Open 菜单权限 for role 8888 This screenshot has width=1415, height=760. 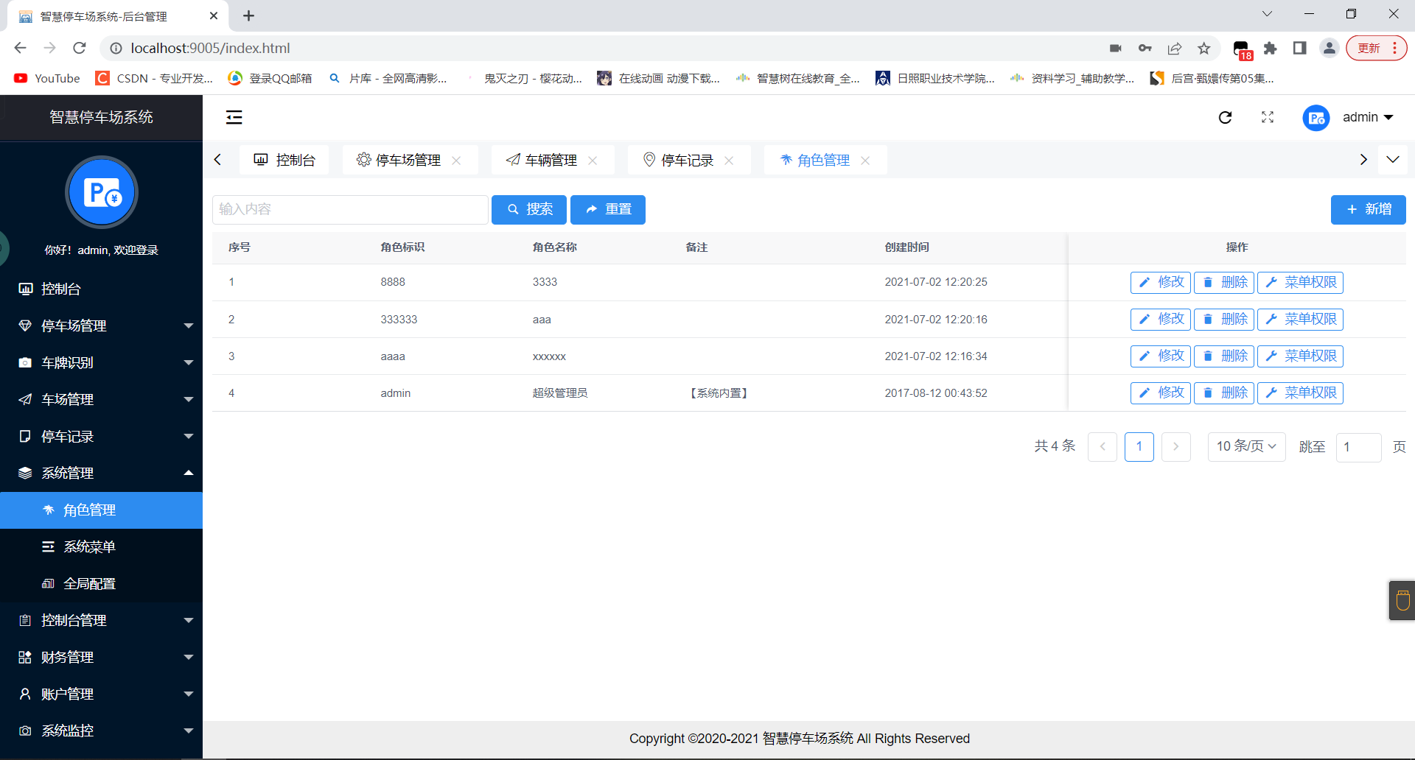coord(1300,283)
